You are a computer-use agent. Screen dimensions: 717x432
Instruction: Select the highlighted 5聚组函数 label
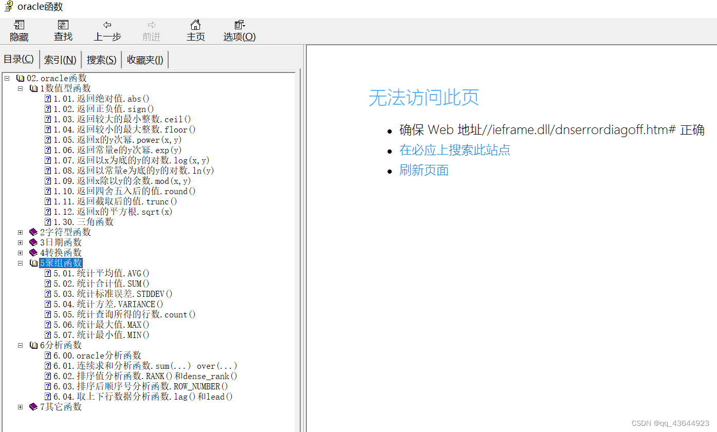[x=61, y=263]
